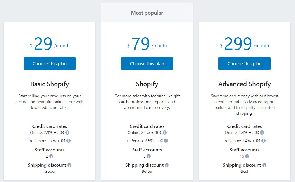Viewport: 295px width, 182px height.
Task: Click info icon beside Basic Shopify online rate
Action: click(x=67, y=132)
